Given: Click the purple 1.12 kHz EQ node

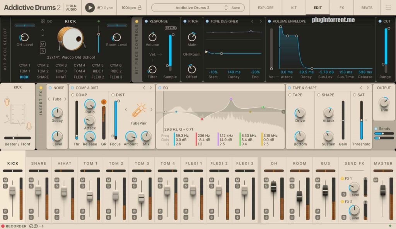Looking at the screenshot, I should click(x=231, y=99).
